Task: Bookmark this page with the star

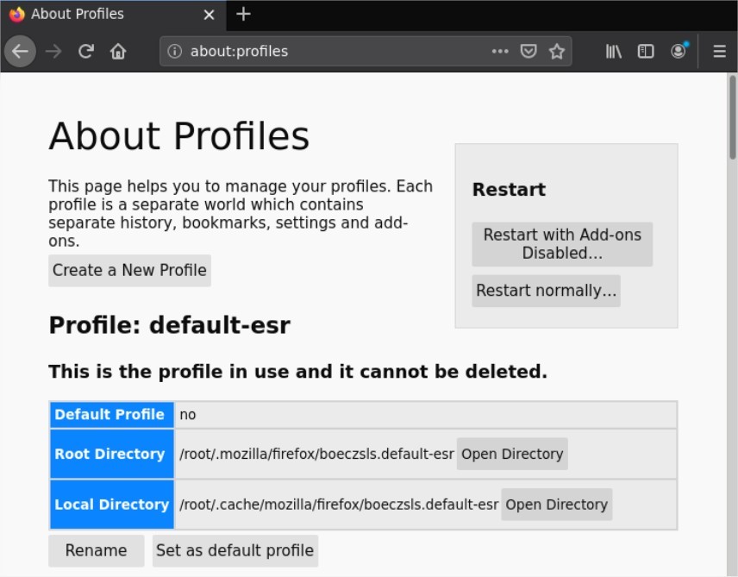Action: [x=557, y=51]
